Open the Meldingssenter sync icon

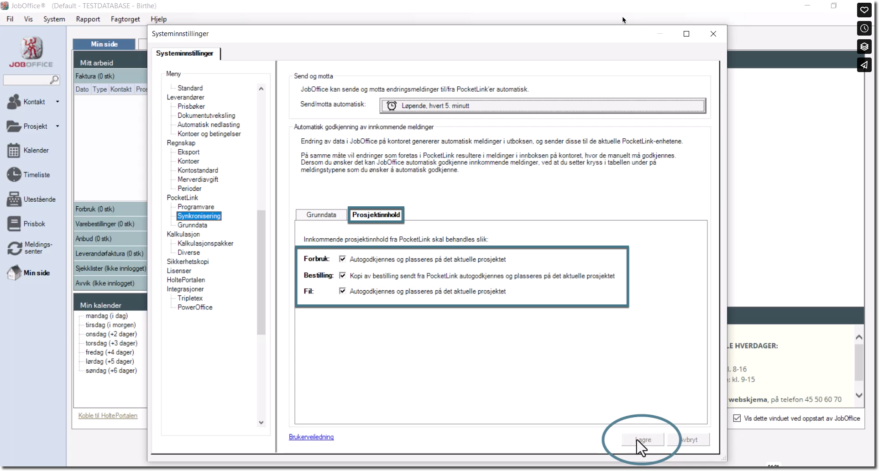pos(14,248)
